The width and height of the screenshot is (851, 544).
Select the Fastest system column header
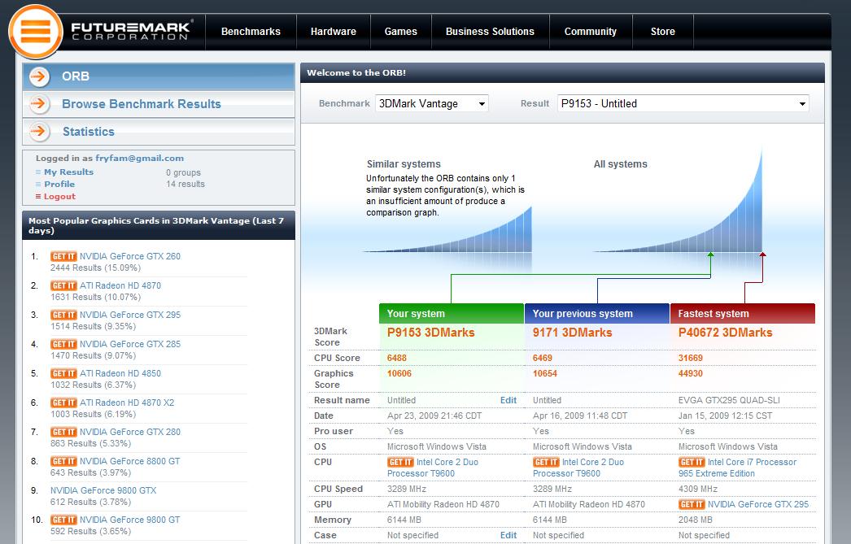click(743, 314)
